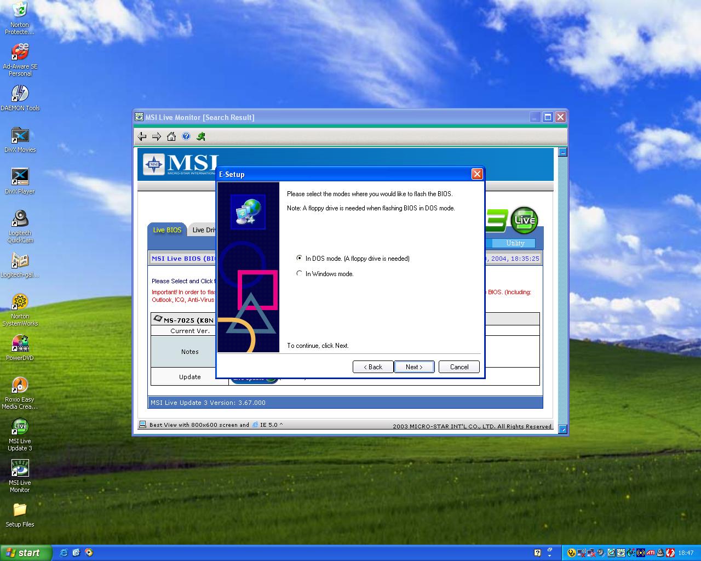Select the Setup Files folder on desktop
Image resolution: width=701 pixels, height=561 pixels.
click(x=20, y=514)
